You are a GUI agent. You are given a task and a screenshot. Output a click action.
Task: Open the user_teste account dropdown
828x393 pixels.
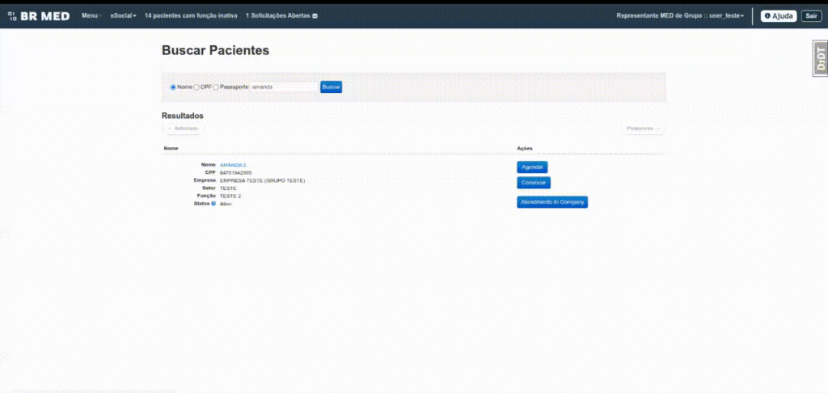[680, 16]
